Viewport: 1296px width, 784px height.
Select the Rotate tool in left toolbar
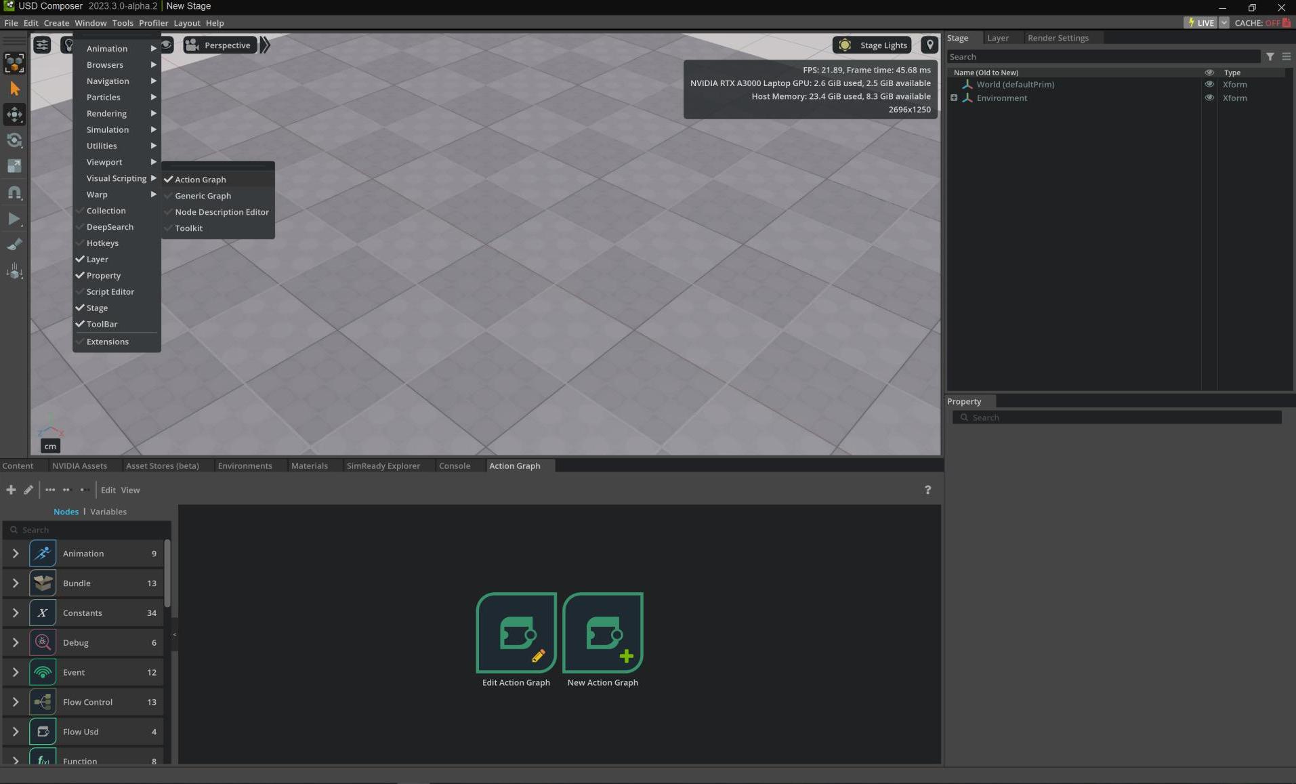coord(14,140)
